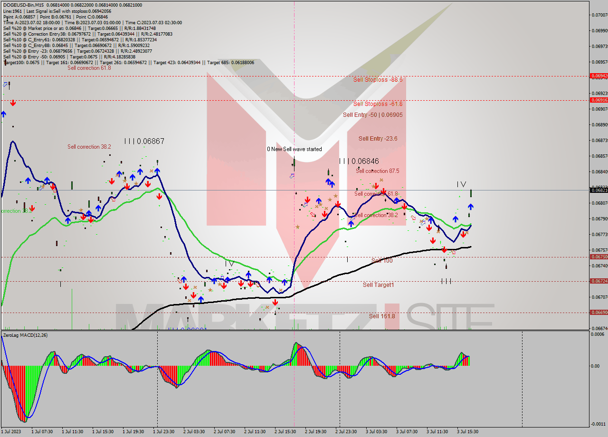Click the '2 Jul 19:30' time label
This screenshot has width=608, height=437.
tap(315, 432)
